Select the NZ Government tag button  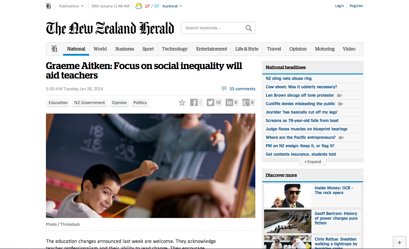click(90, 103)
